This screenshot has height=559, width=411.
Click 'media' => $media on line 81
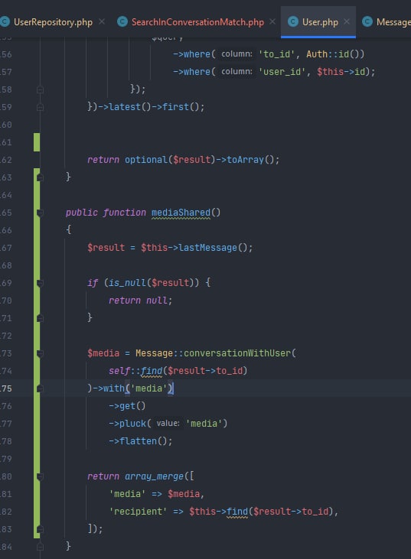pos(154,494)
